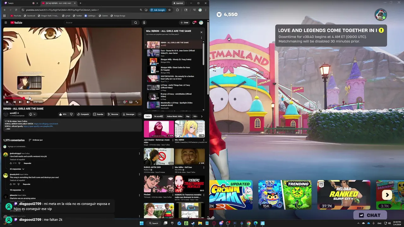The width and height of the screenshot is (404, 227).
Task: Click the YouTube search magnifier button
Action: click(136, 23)
